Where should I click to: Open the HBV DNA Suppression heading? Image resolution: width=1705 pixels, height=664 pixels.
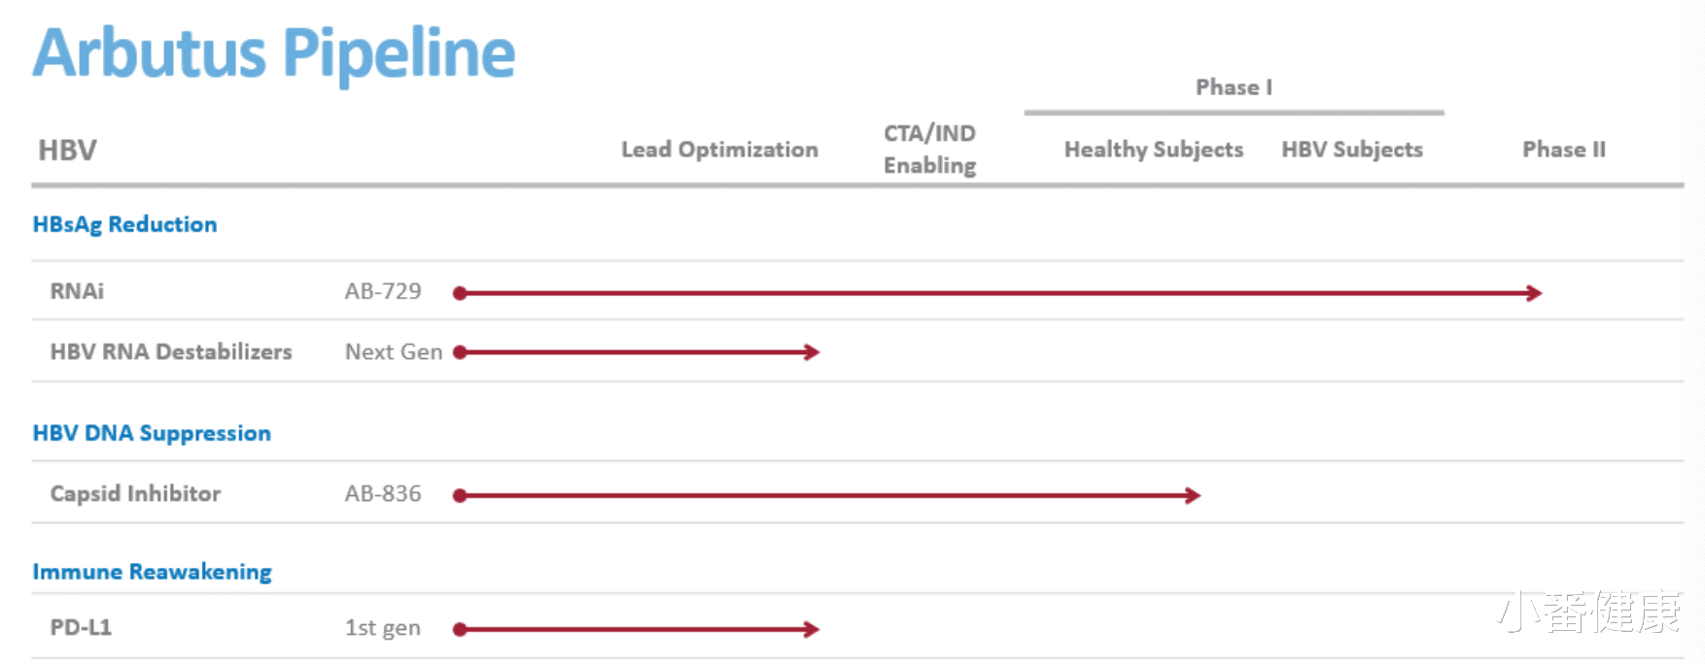point(152,433)
